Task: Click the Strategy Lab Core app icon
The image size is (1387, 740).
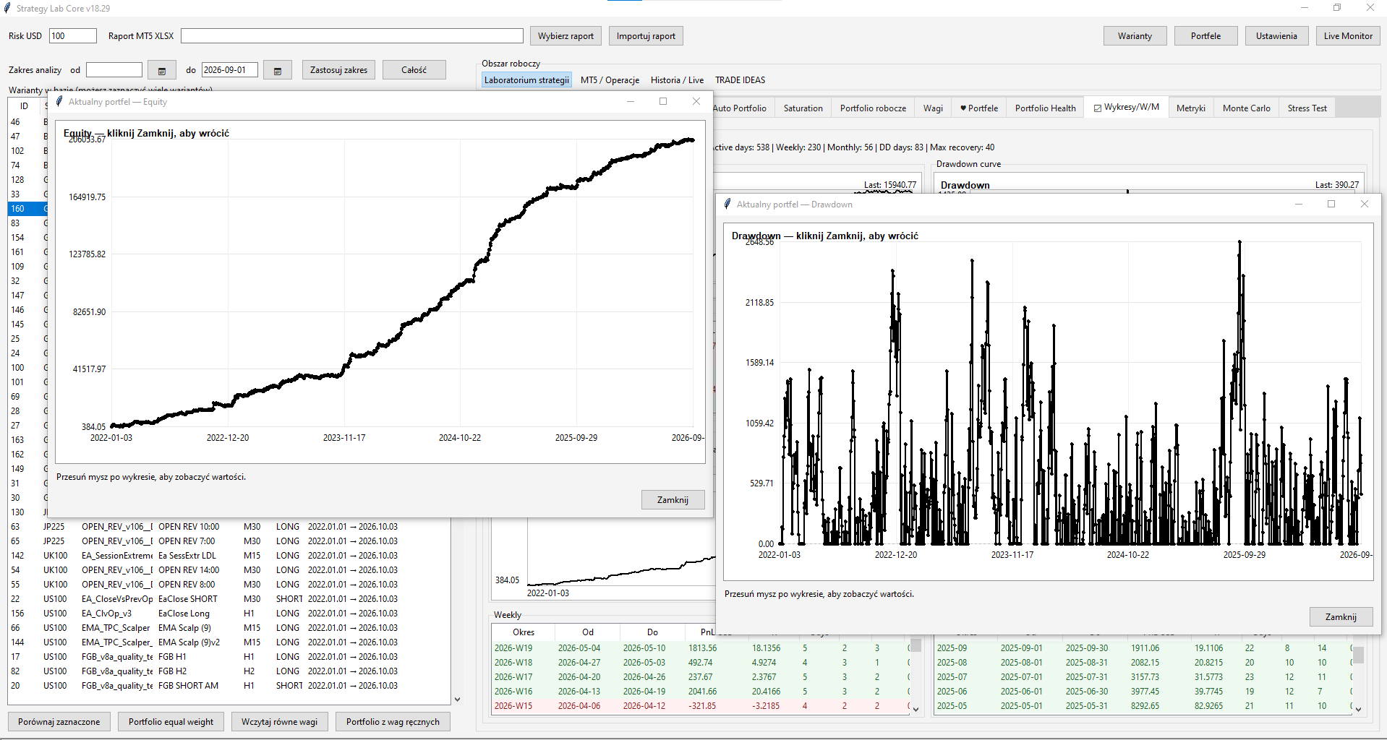Action: [7, 8]
